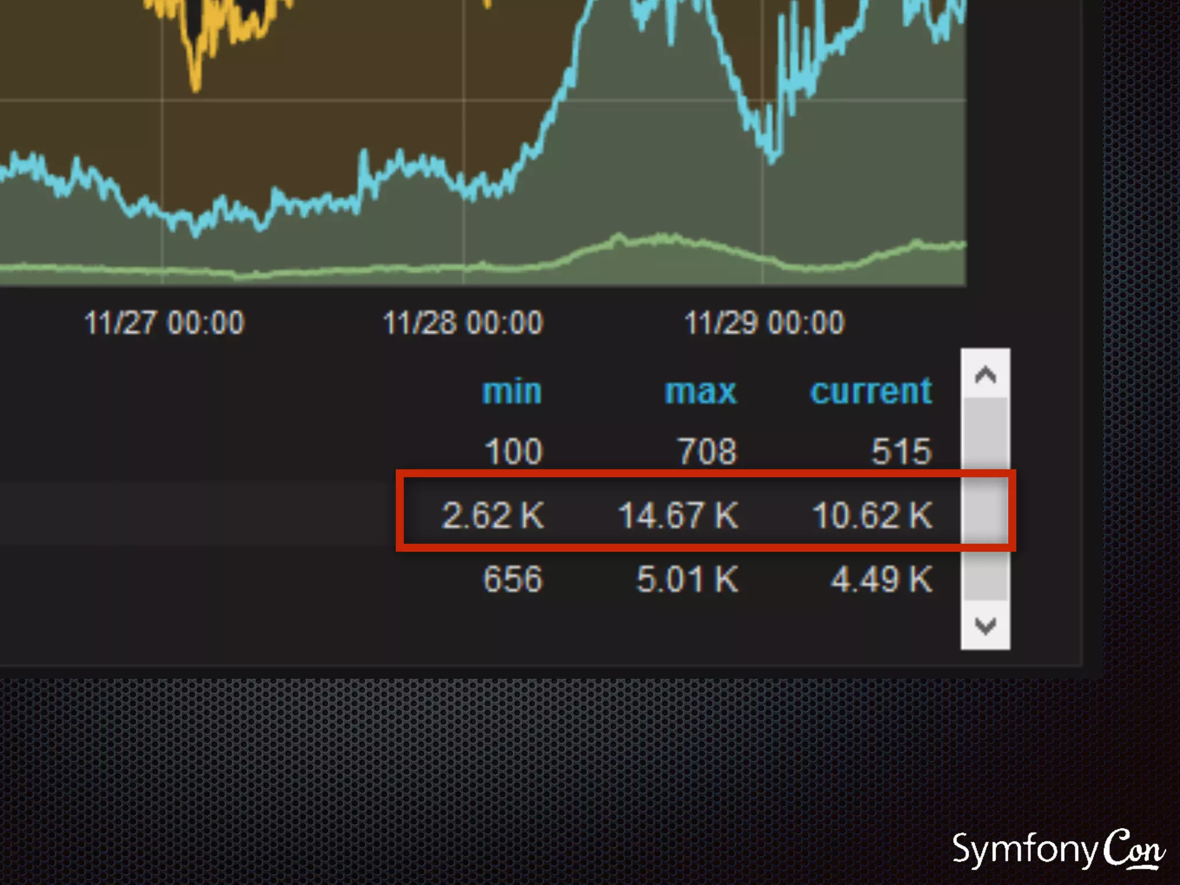The width and height of the screenshot is (1180, 885).
Task: Click the 5.01 K max value
Action: point(687,578)
